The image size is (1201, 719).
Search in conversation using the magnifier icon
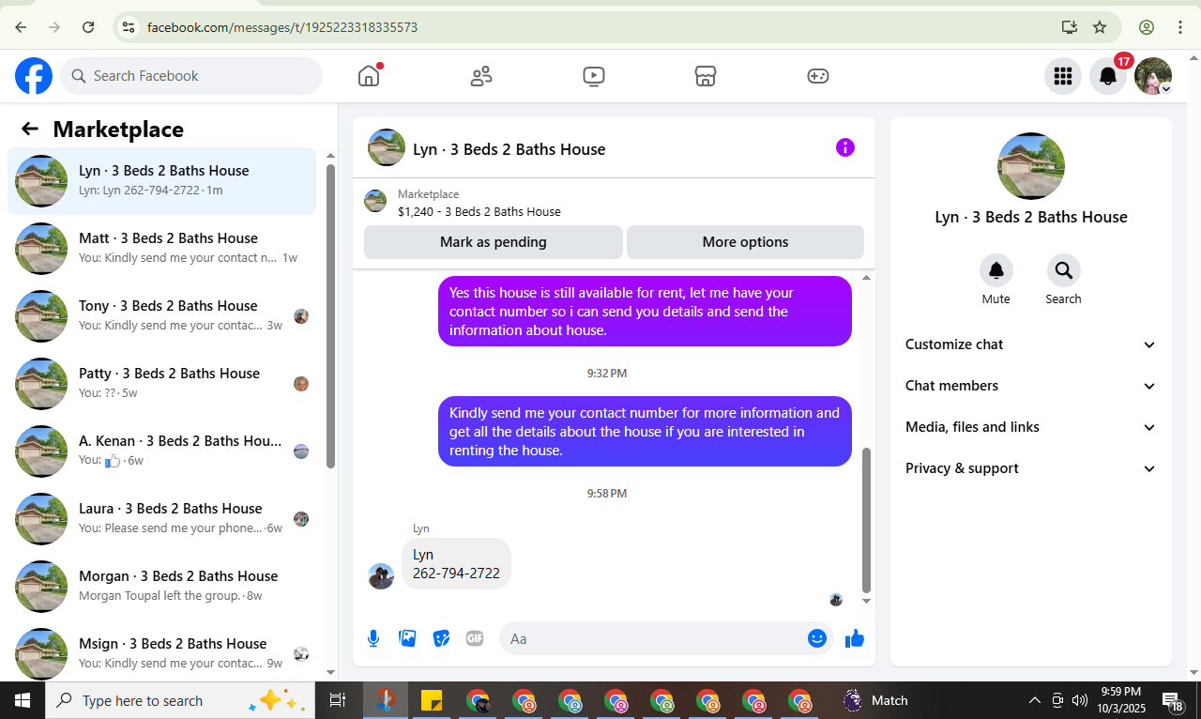pos(1064,270)
